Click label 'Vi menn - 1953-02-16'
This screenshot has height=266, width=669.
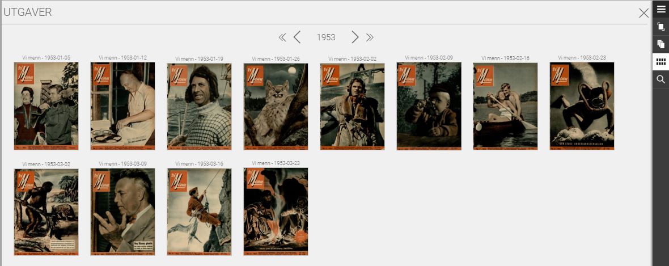506,58
